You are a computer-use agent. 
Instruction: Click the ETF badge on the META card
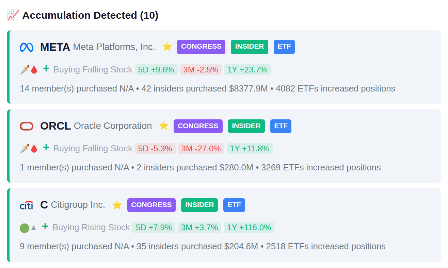[284, 47]
